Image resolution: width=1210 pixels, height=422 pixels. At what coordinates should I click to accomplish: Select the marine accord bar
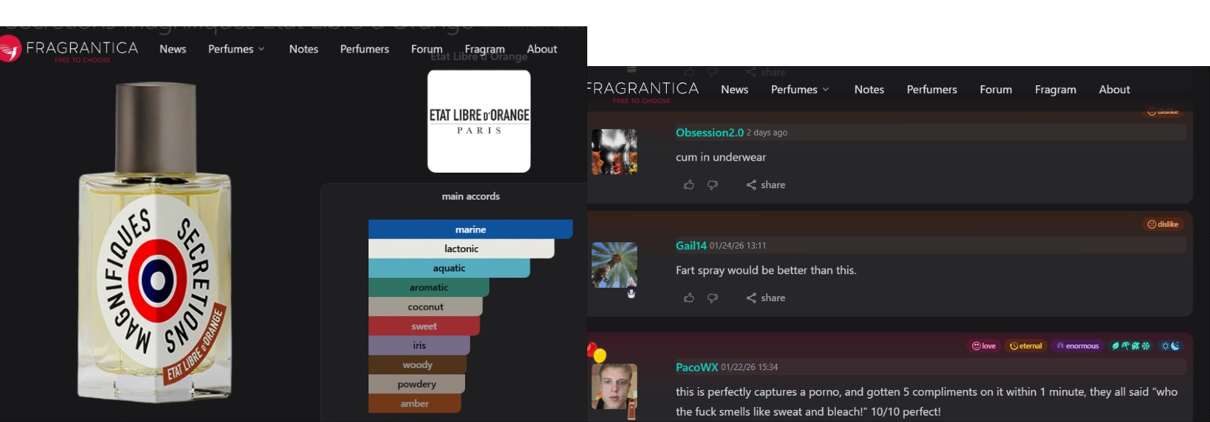tap(470, 229)
